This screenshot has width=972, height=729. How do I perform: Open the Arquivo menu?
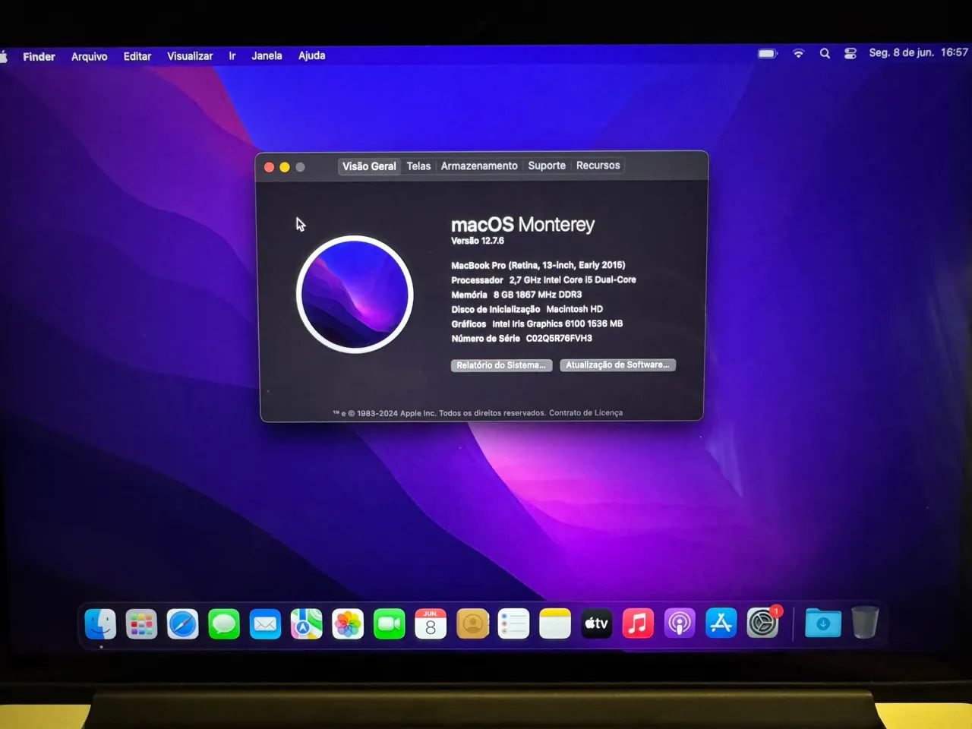click(x=90, y=56)
